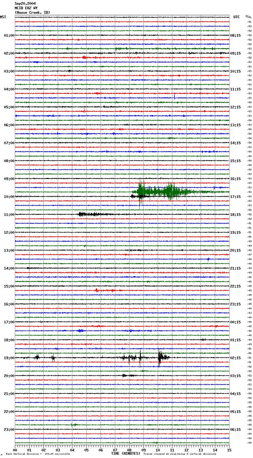Click the 17:15 UTC time label
The width and height of the screenshot is (253, 458).
click(235, 197)
